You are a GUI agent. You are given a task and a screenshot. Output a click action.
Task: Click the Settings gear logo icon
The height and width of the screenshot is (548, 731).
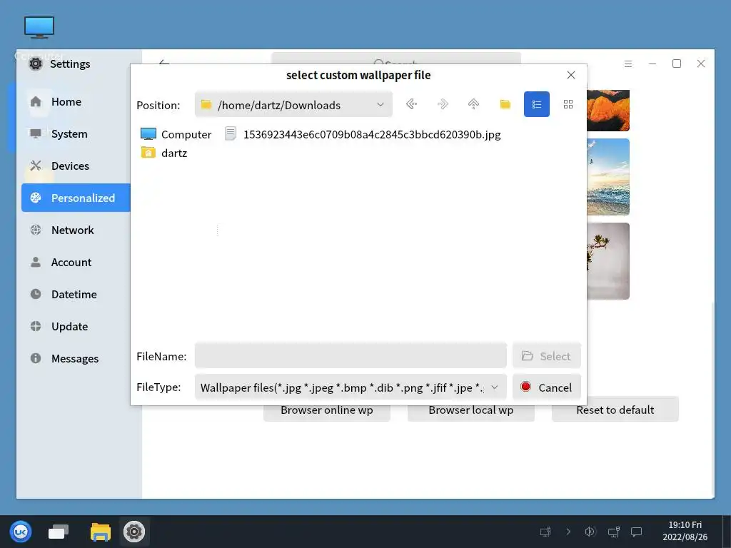coord(36,64)
